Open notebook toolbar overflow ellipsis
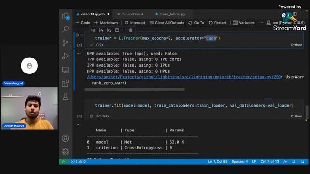The image size is (310, 174). (261, 23)
